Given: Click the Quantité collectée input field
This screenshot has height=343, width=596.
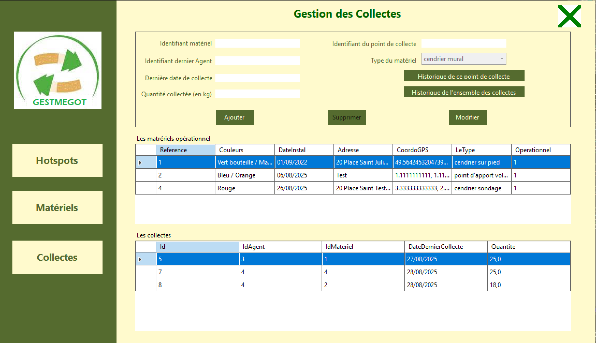Looking at the screenshot, I should [258, 94].
